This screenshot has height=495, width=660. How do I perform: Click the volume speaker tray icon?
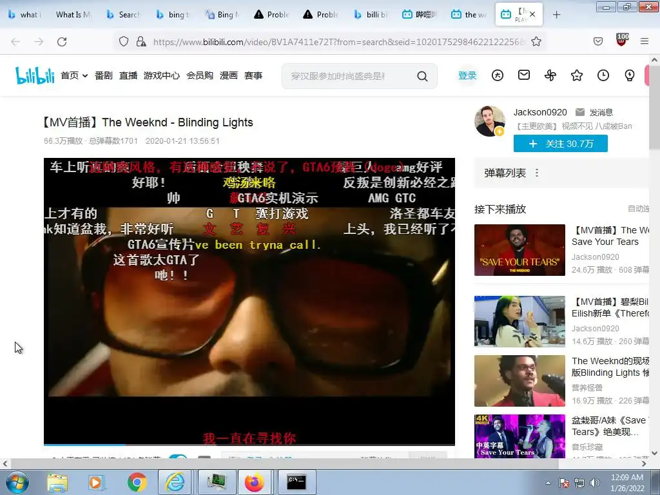(594, 483)
